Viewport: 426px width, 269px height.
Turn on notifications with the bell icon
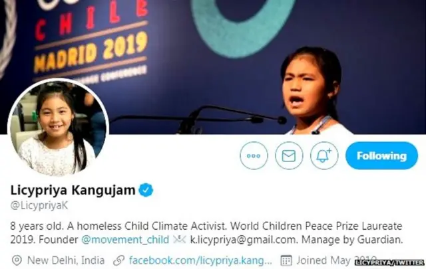click(x=324, y=155)
